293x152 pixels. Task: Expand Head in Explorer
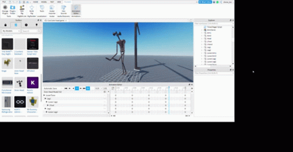[x=202, y=39]
